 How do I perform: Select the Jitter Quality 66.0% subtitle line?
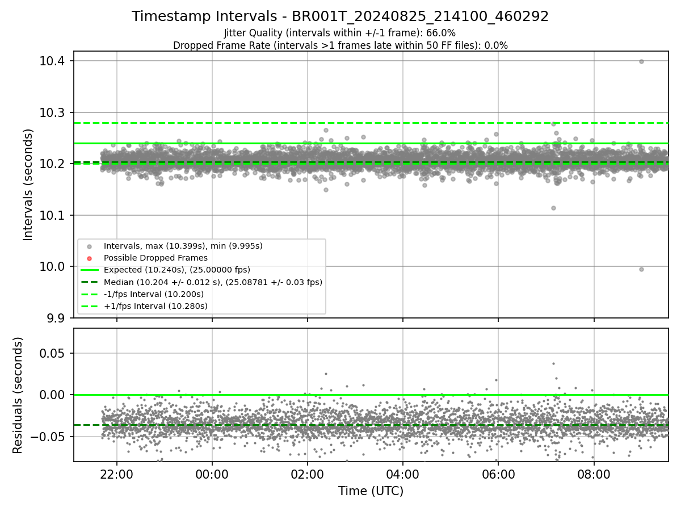point(340,33)
